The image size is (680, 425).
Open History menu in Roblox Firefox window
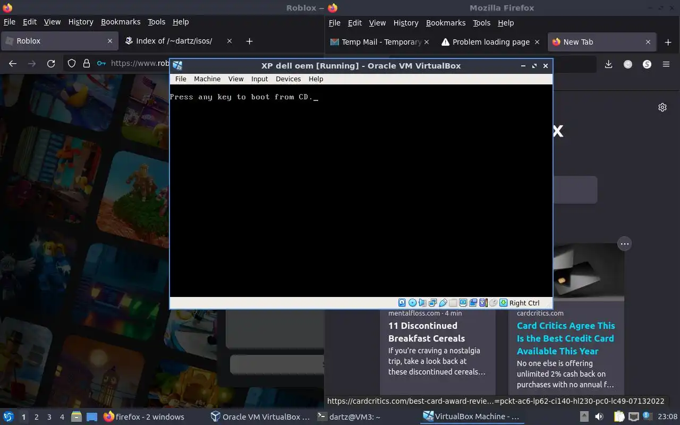[81, 22]
